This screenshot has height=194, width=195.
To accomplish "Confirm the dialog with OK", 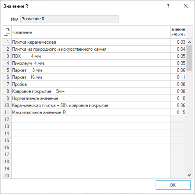I will pos(173,185).
